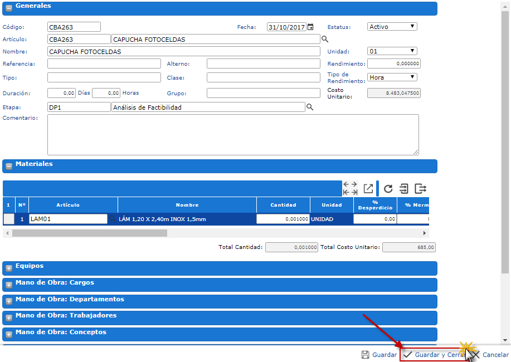Image resolution: width=511 pixels, height=362 pixels.
Task: Click the Materiales horizontal scrollbar
Action: coord(89,233)
